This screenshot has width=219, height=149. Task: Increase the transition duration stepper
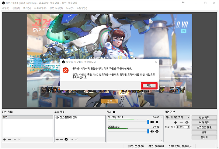(x=188, y=126)
